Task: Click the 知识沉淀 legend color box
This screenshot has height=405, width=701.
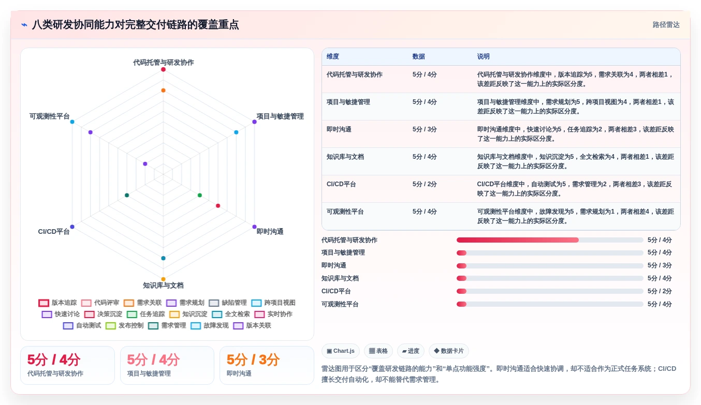Action: tap(174, 314)
